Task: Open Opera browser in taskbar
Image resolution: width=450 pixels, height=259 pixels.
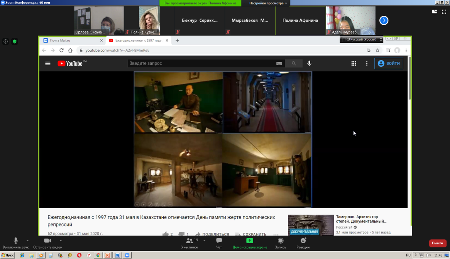Action: pos(79,255)
